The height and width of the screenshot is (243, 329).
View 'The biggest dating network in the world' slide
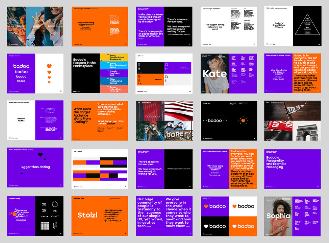(229, 26)
